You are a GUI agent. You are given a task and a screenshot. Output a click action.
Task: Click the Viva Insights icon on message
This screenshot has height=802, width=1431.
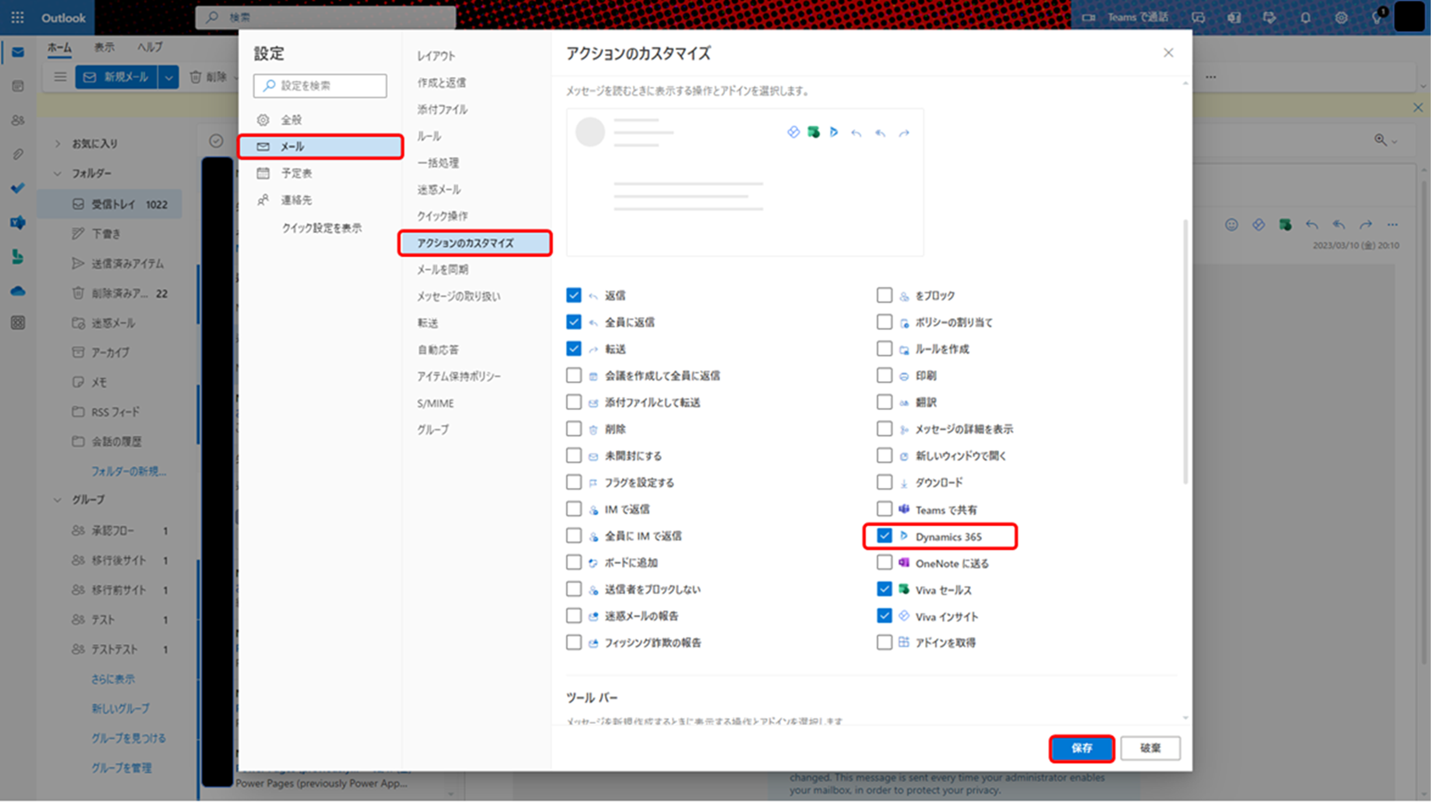1258,225
